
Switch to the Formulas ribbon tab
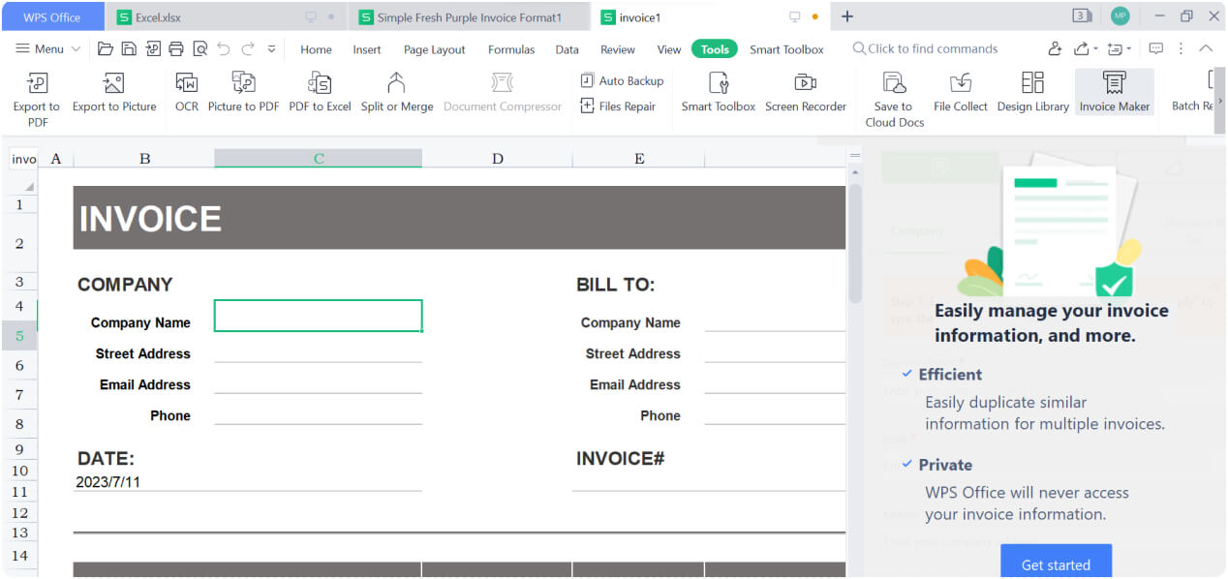[511, 48]
